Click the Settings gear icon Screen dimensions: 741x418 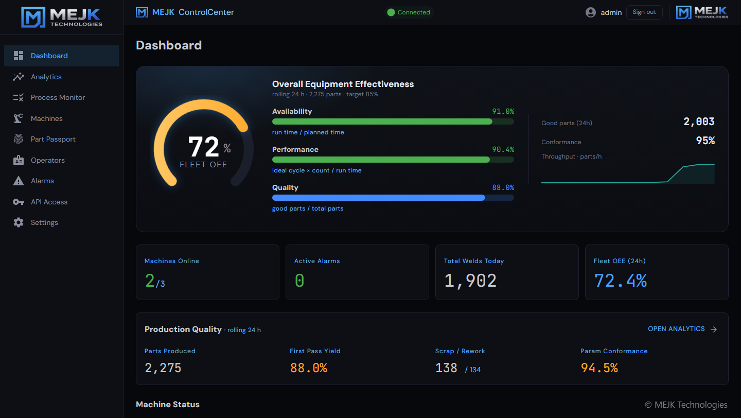point(19,222)
